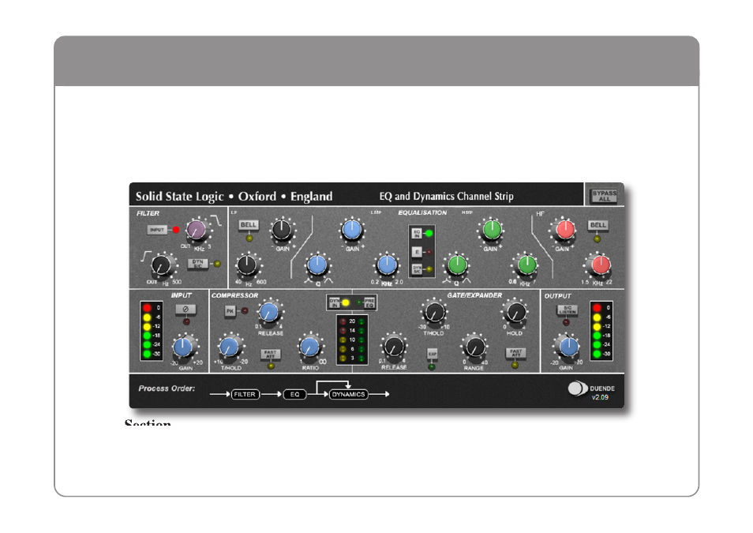Click the blue LMF Q knob
The height and width of the screenshot is (533, 753).
pos(317,265)
